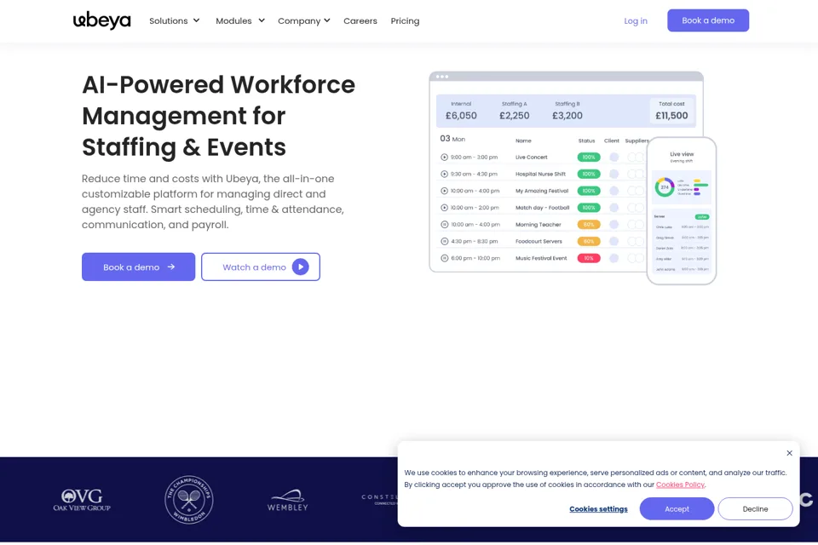Click the Foodcourt Servers pause icon
The image size is (818, 545).
[x=445, y=242]
